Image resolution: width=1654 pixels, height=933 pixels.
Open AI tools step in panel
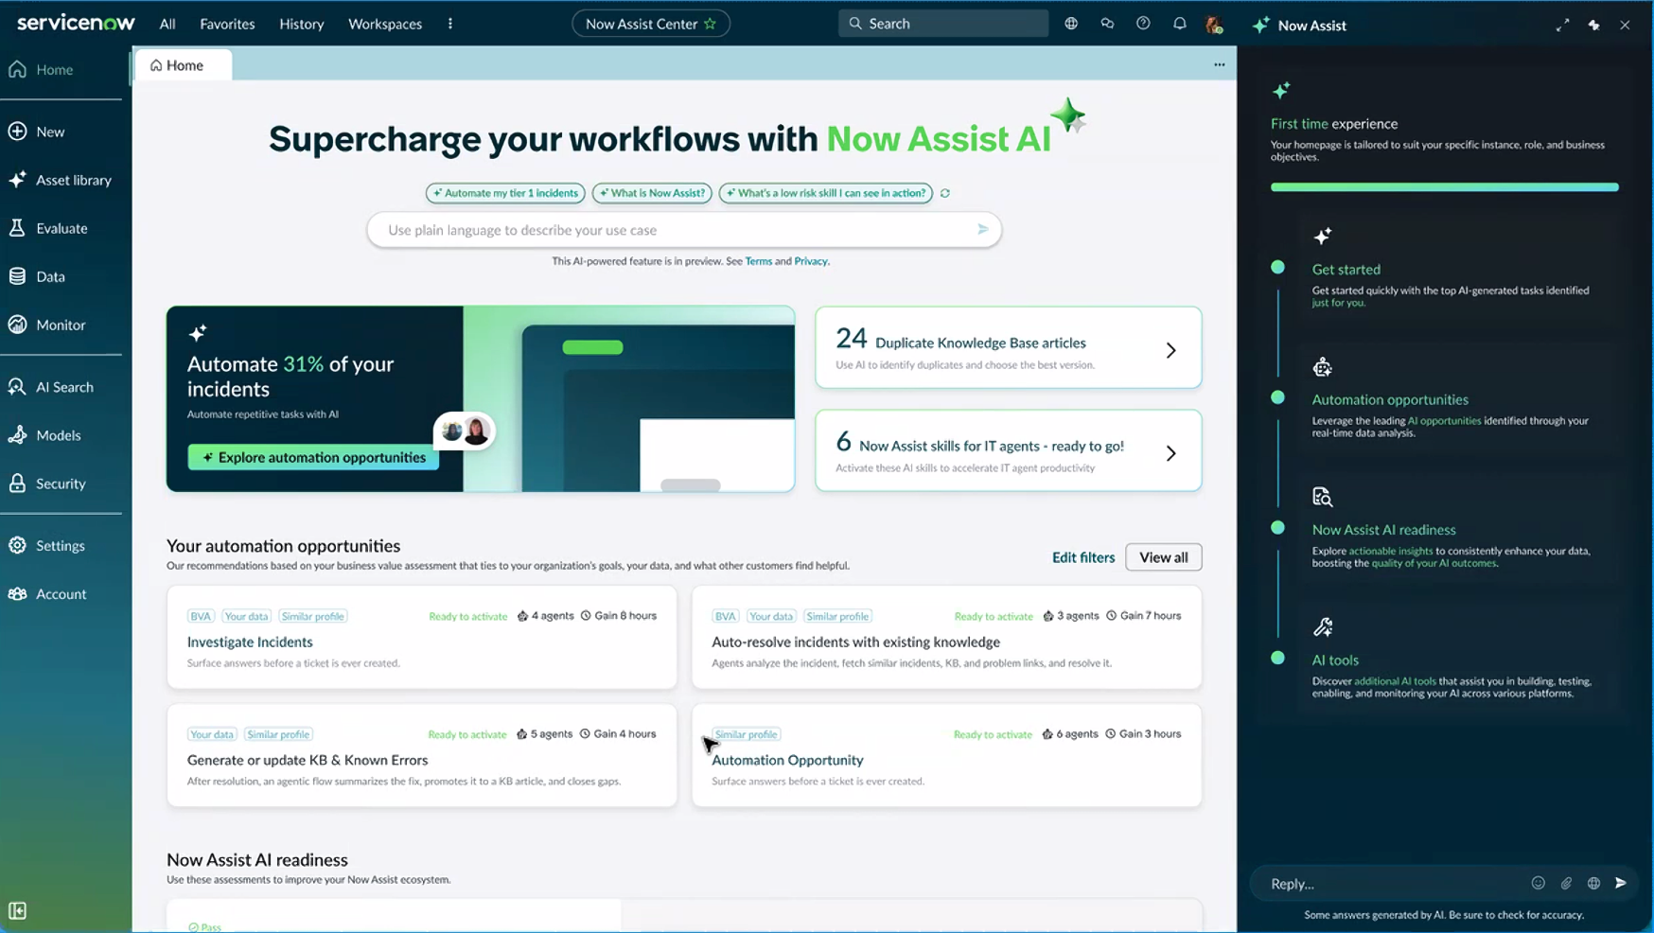[x=1334, y=660]
